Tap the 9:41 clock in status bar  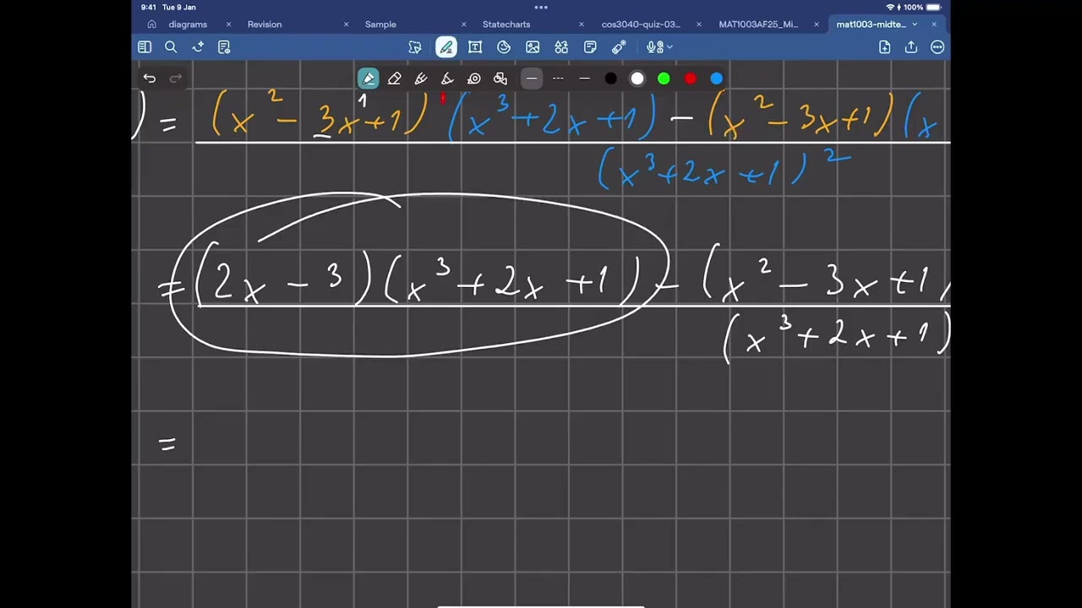click(x=149, y=7)
